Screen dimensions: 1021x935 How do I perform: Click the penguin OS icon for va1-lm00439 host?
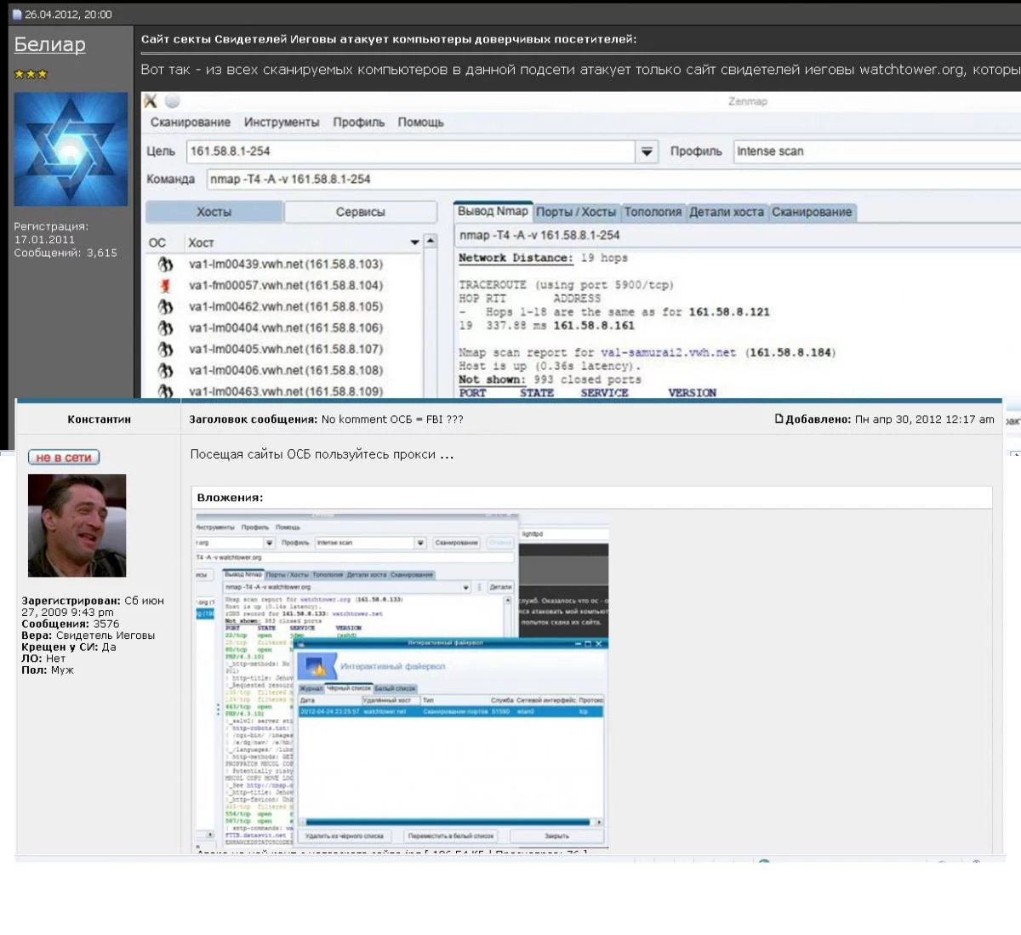tap(165, 265)
